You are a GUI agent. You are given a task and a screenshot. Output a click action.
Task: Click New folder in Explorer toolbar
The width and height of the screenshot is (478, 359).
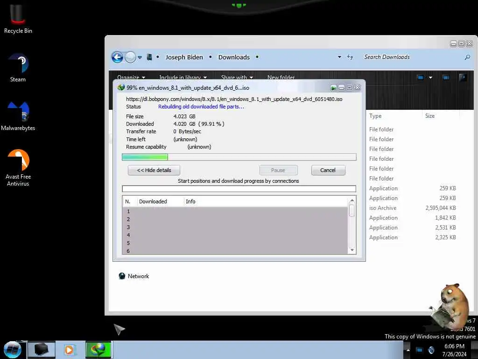(x=281, y=77)
